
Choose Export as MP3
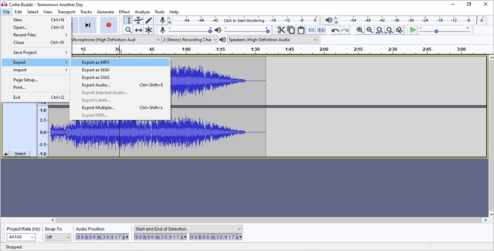pyautogui.click(x=120, y=63)
